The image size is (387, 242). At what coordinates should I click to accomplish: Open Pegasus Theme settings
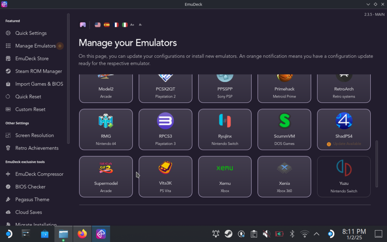click(32, 200)
